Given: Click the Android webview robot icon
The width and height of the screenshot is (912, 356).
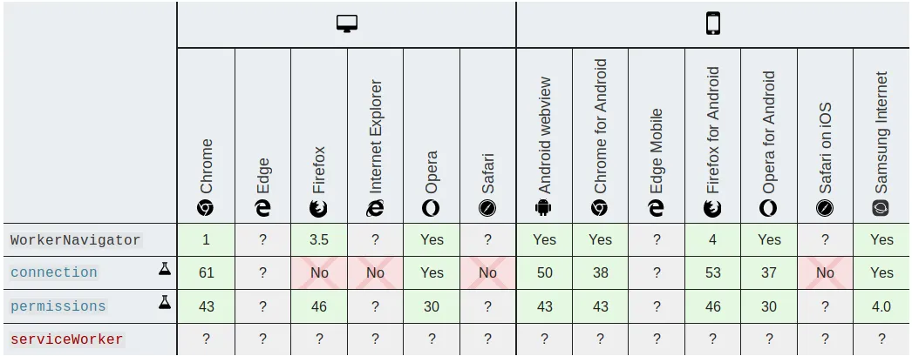Looking at the screenshot, I should point(543,207).
